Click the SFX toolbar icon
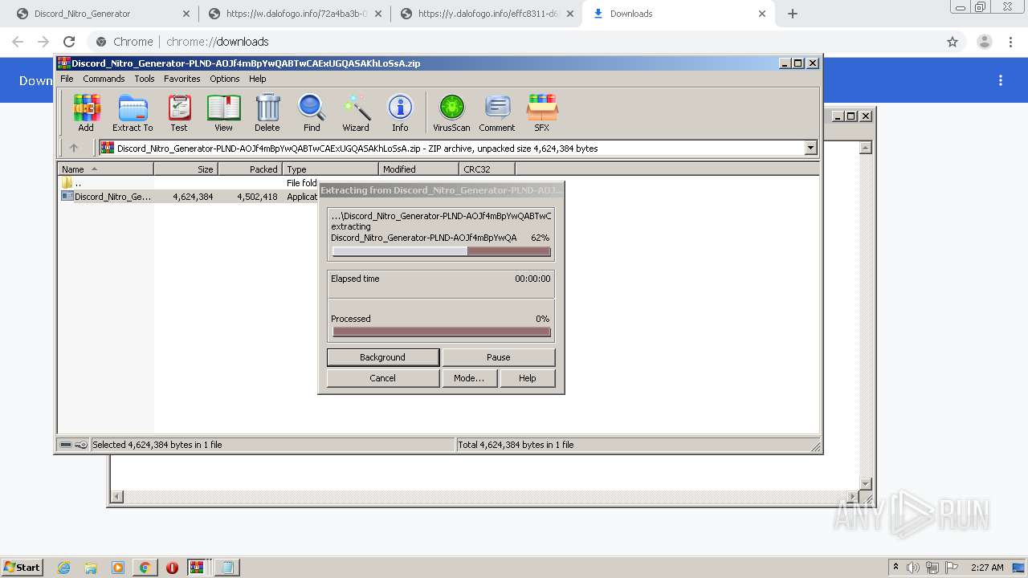 pos(542,112)
